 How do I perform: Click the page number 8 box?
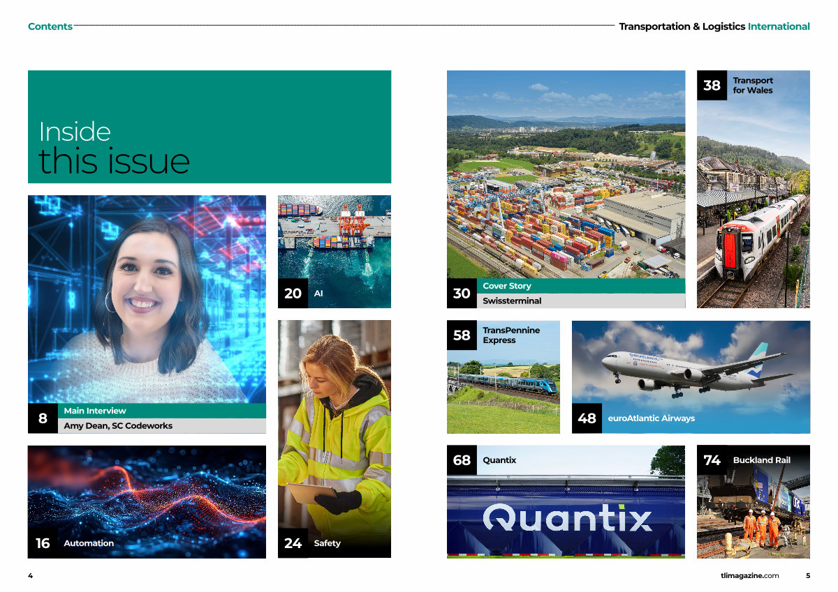click(43, 418)
